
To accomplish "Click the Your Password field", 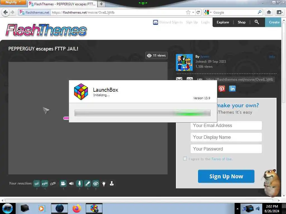I will (x=226, y=149).
